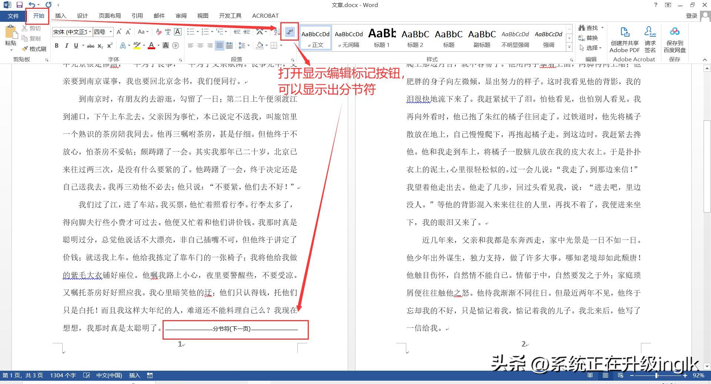Viewport: 711px width, 384px height.
Task: Apply Superscript formatting
Action: click(110, 46)
